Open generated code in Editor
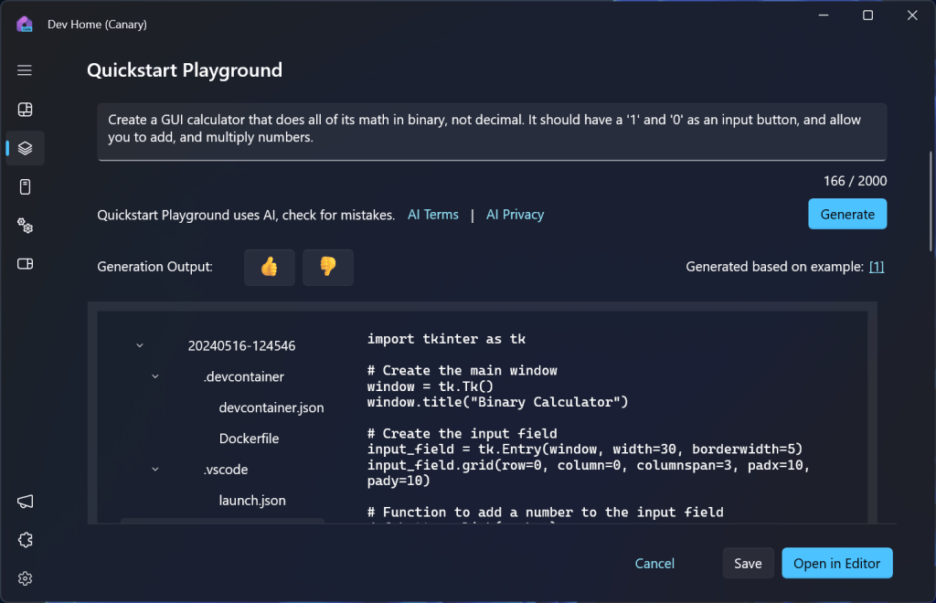Screen dimensions: 936x603 point(836,563)
